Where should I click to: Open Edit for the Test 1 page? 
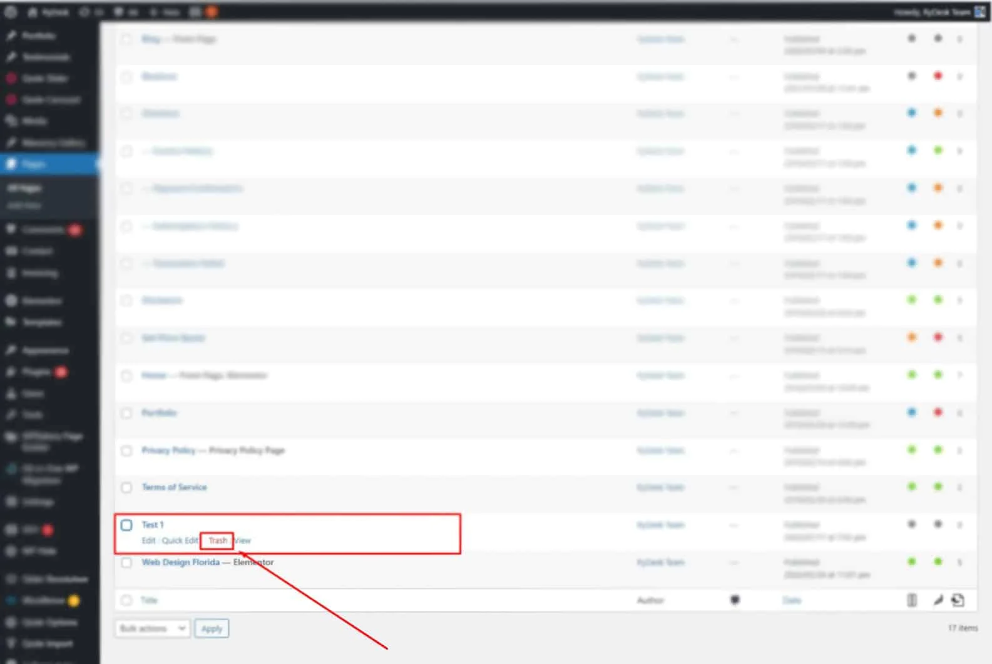pyautogui.click(x=148, y=541)
